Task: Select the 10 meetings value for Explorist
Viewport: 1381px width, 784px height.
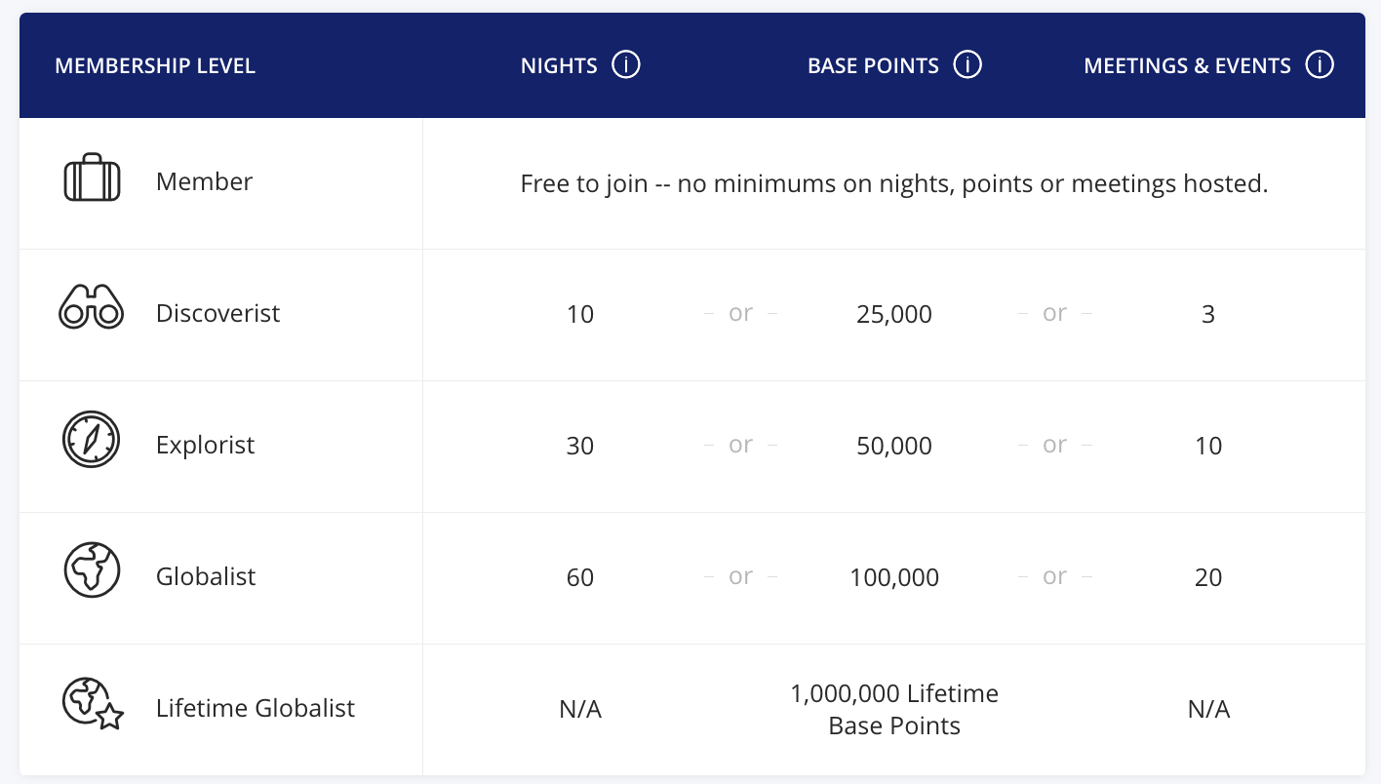Action: [1208, 446]
